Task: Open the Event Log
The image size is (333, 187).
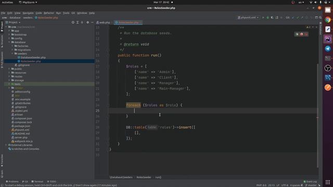Action: click(x=310, y=181)
